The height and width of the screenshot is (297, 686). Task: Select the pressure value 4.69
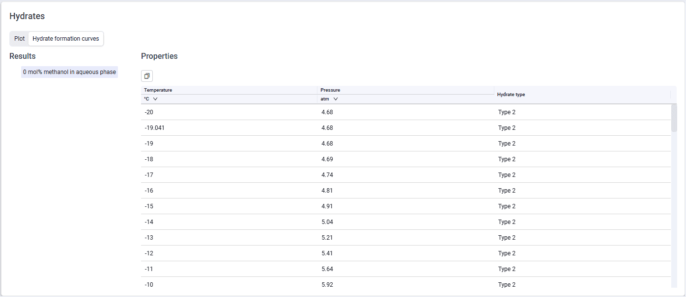[406, 159]
